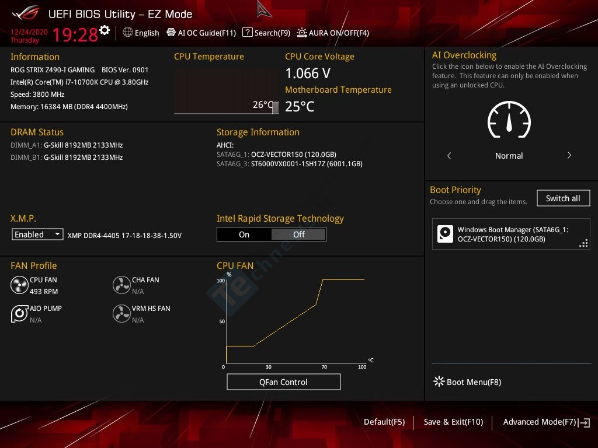Click the AIO PUMP icon
598x448 pixels.
19,313
